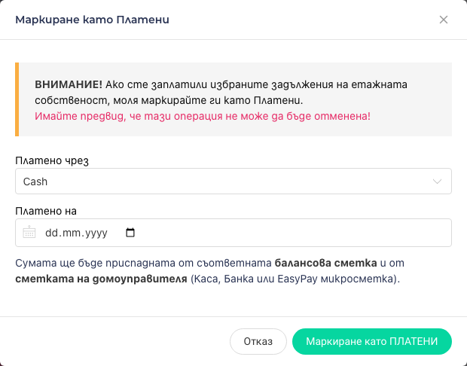This screenshot has height=366, width=467.
Task: Click the red warning about irreversible operation
Action: click(x=203, y=116)
